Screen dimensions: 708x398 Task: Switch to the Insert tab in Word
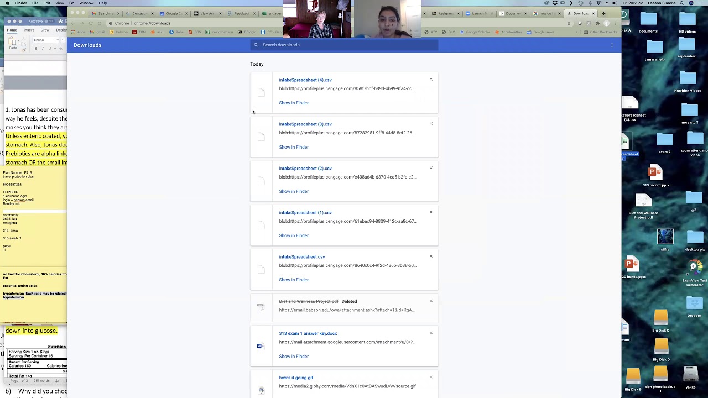coord(29,30)
